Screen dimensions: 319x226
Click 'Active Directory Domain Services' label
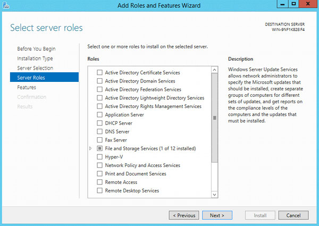[x=140, y=81]
